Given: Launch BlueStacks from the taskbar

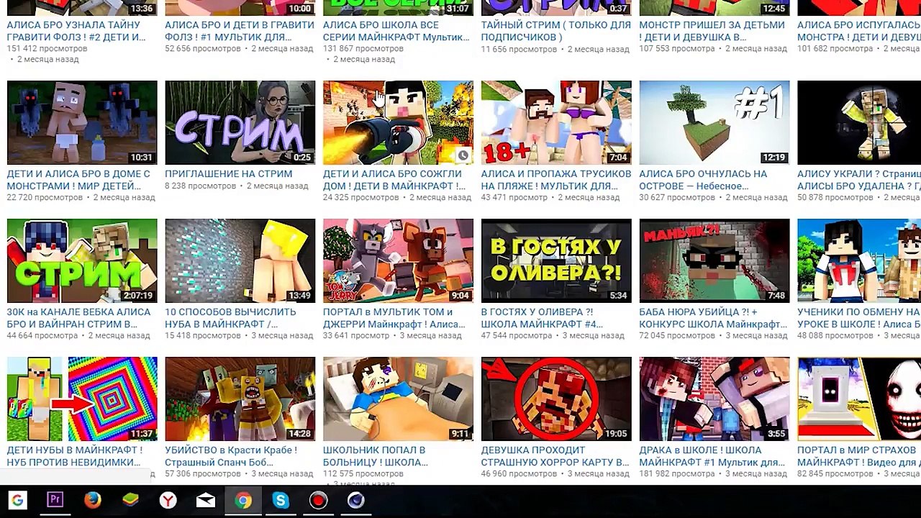Looking at the screenshot, I should (130, 501).
